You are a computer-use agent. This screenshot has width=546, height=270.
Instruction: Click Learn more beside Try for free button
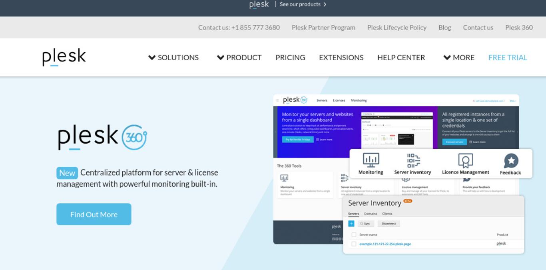tap(324, 140)
